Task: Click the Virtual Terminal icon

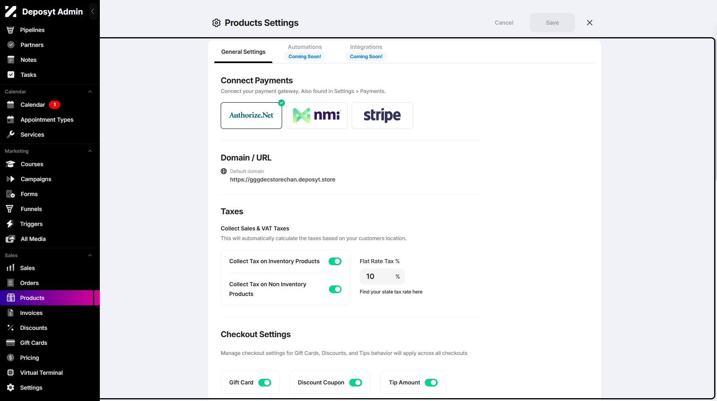Action: tap(11, 373)
